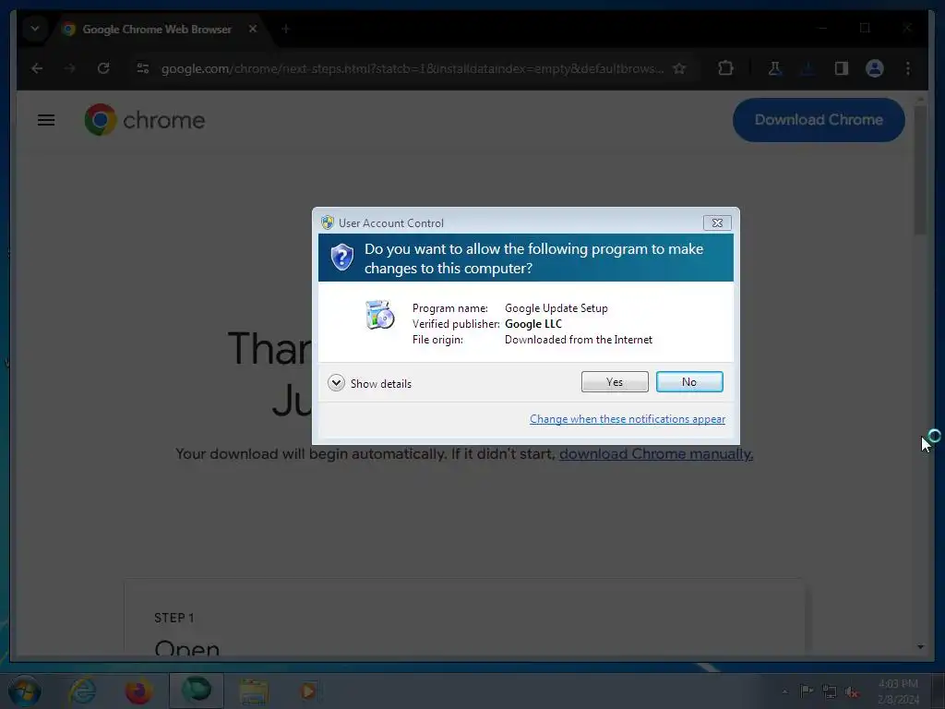Click the scrollbar down arrow
This screenshot has height=709, width=945.
point(920,647)
